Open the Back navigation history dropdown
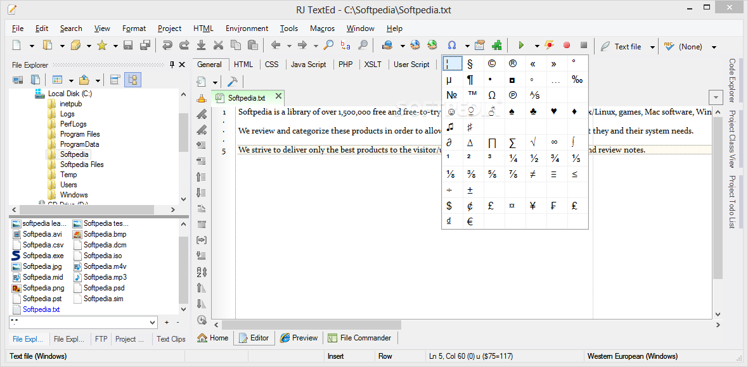This screenshot has width=748, height=367. 289,46
